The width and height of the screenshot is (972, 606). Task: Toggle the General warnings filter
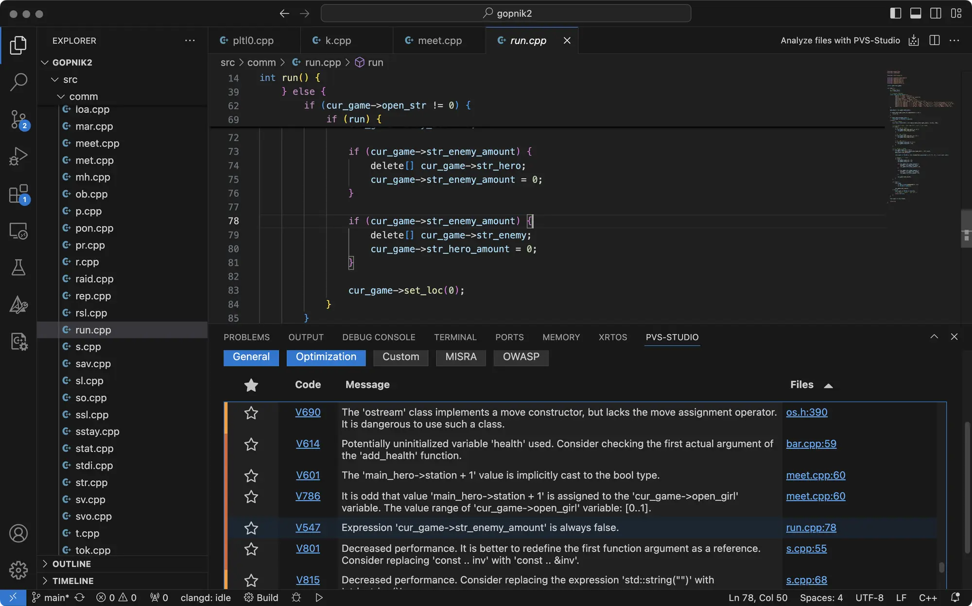pos(251,357)
